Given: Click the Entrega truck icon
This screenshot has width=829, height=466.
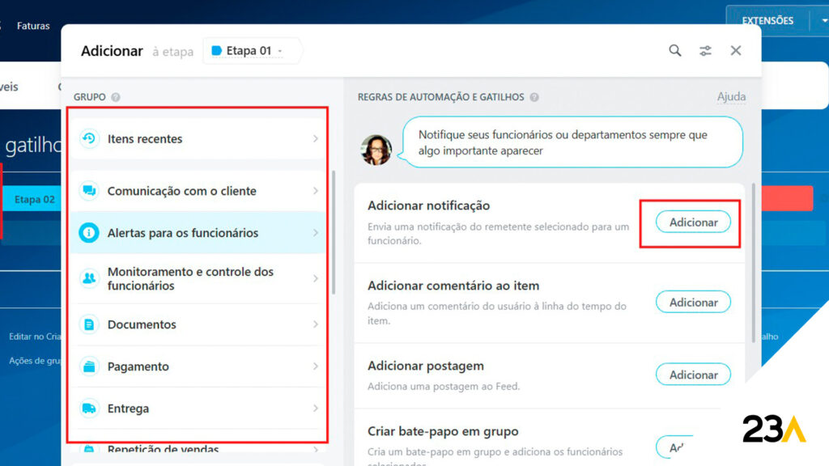Looking at the screenshot, I should coord(89,409).
